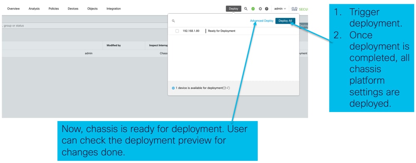
Task: Click the Cisco Secure logo
Action: click(299, 9)
